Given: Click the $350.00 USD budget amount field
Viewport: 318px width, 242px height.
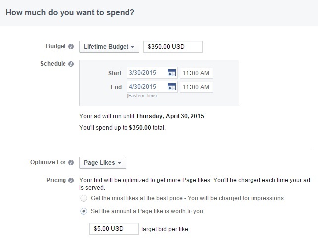Looking at the screenshot, I should [173, 47].
